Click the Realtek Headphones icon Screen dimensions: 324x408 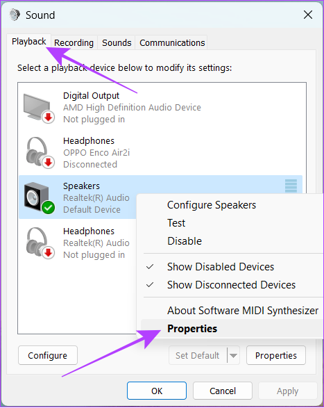pos(40,243)
